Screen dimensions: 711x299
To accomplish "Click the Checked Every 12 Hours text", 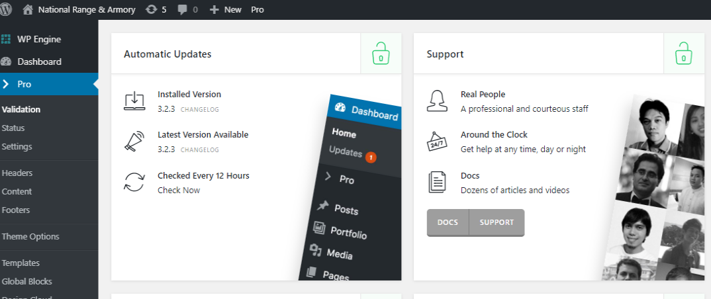I will tap(204, 175).
